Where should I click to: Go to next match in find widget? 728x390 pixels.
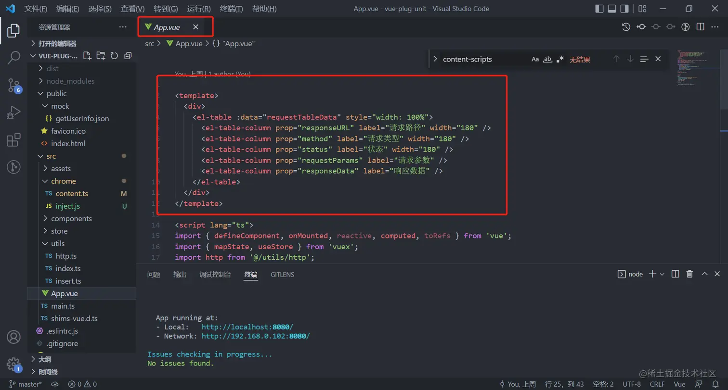pyautogui.click(x=630, y=59)
